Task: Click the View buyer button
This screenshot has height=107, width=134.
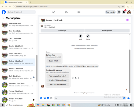Action: 62,30
